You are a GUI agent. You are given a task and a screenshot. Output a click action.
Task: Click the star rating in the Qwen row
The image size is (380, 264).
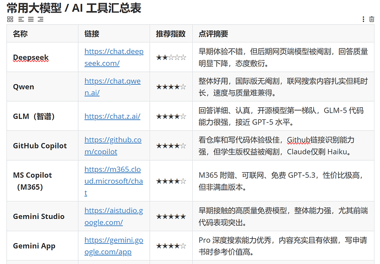coord(171,87)
